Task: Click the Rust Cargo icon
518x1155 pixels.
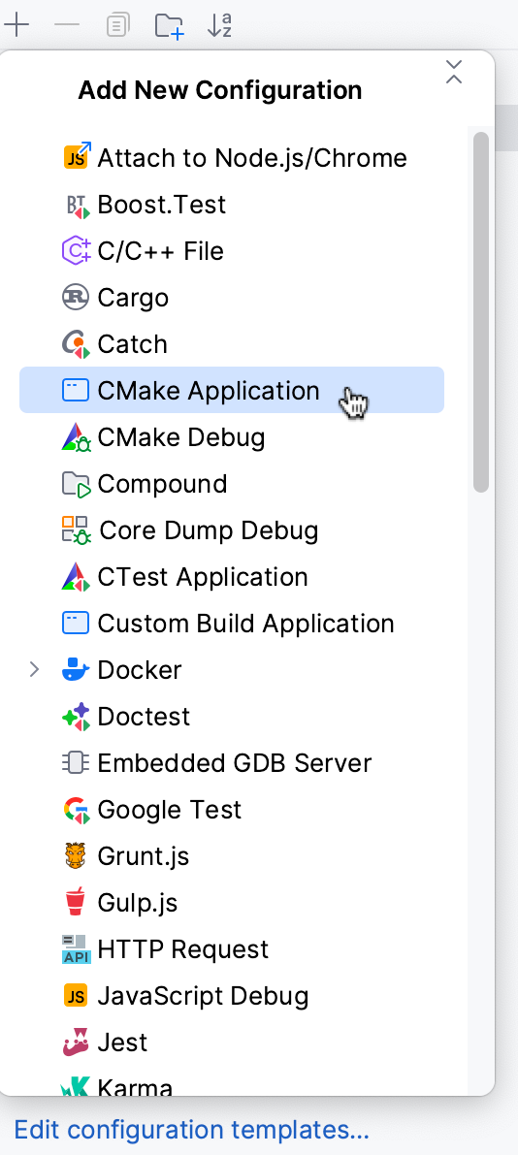Action: pyautogui.click(x=76, y=298)
